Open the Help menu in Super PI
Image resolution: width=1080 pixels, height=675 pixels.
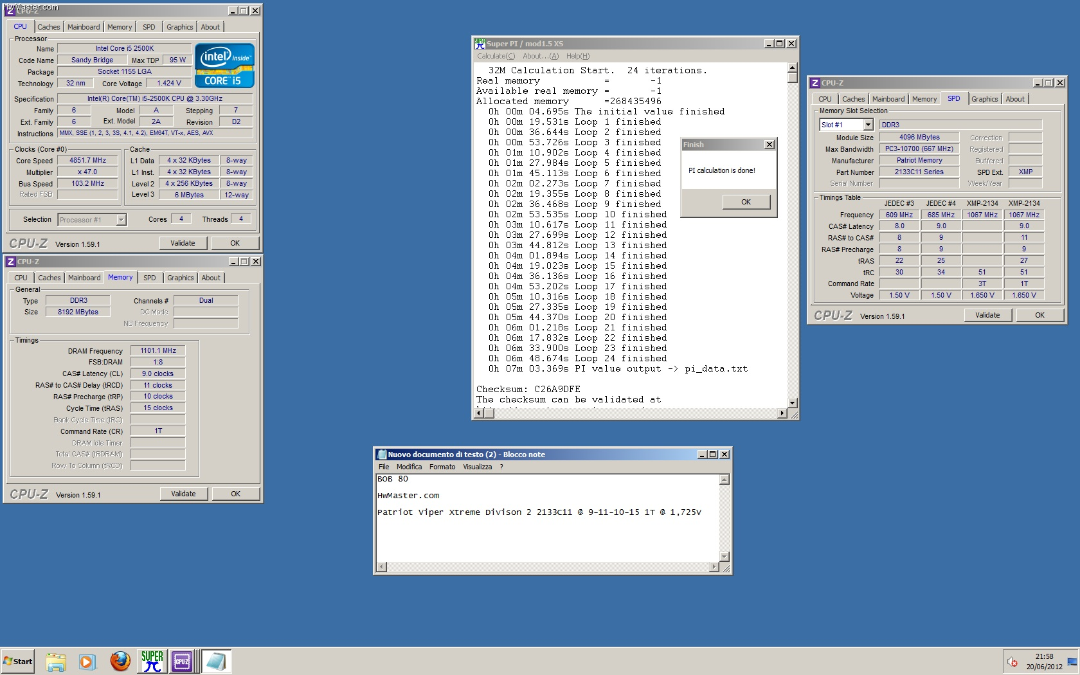click(578, 56)
